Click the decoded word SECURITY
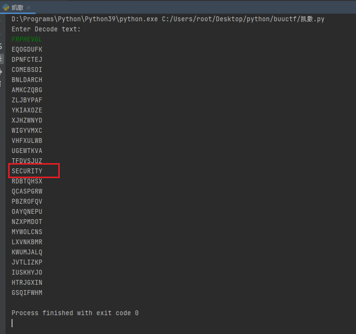356x334 pixels. tap(27, 171)
